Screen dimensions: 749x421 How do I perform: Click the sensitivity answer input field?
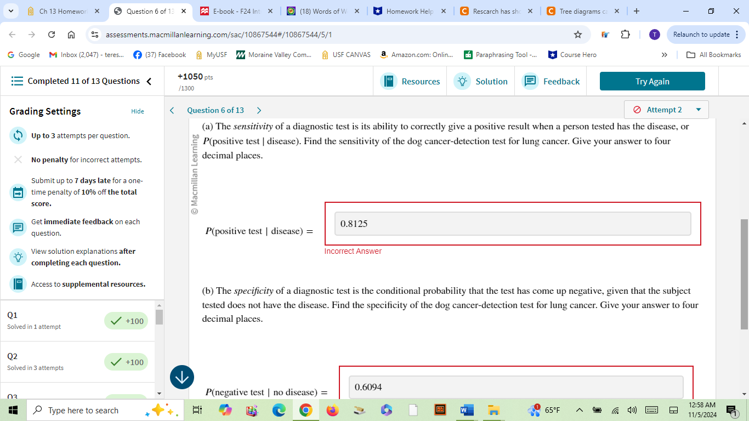pyautogui.click(x=512, y=223)
